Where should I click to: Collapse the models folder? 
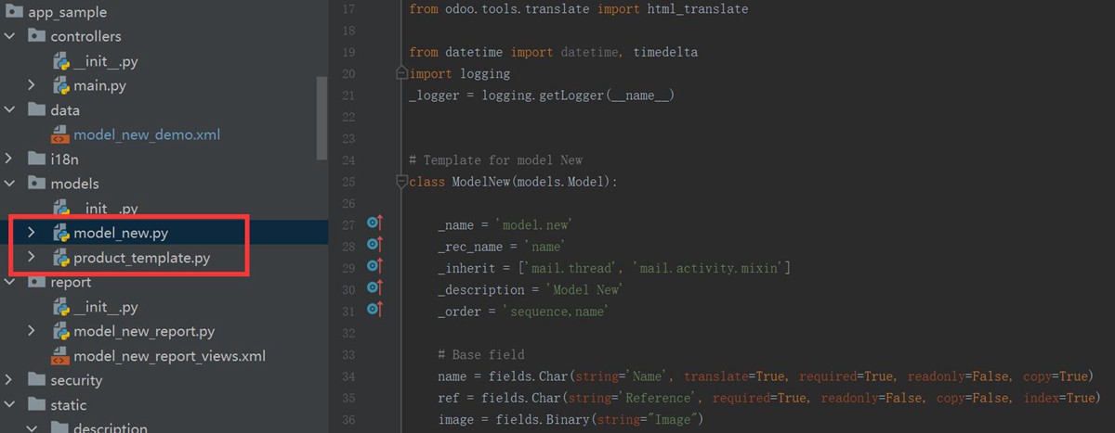9,184
